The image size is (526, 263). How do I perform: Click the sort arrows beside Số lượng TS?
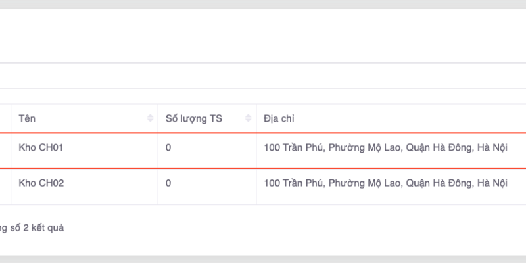coord(248,119)
